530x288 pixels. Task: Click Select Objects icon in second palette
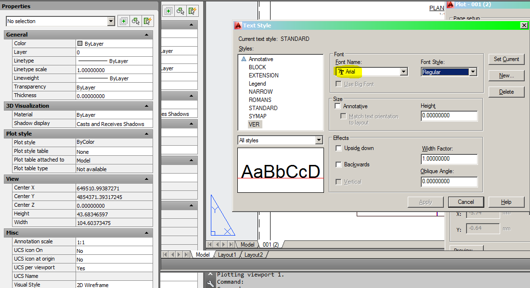(x=181, y=11)
